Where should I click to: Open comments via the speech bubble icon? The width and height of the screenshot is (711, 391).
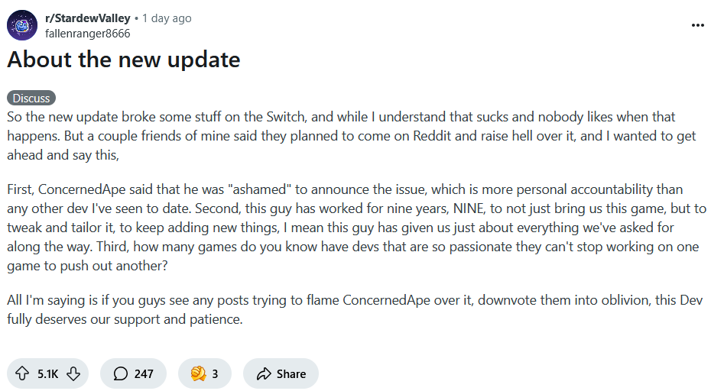(120, 373)
